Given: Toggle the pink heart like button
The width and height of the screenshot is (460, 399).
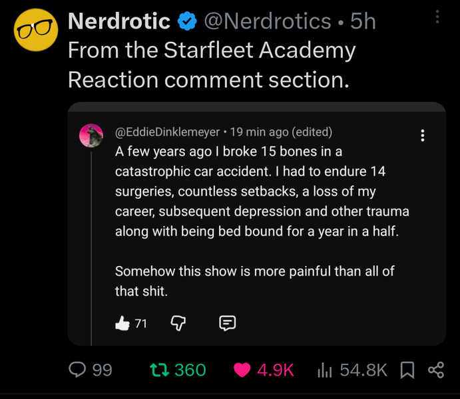Looking at the screenshot, I should (243, 370).
